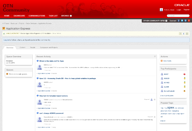Expand Other Community Sites dropdown

click(x=166, y=21)
